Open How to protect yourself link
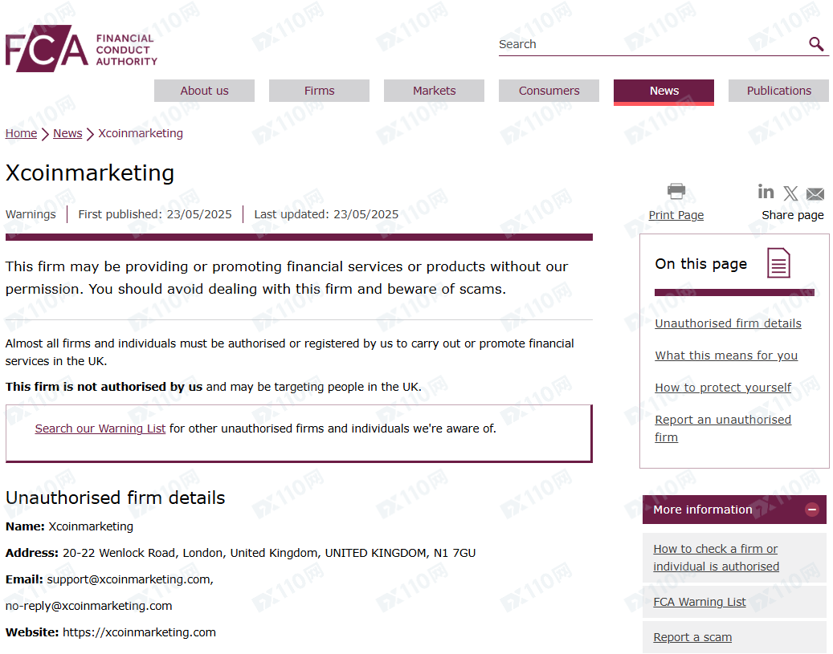833x654 pixels. coord(722,388)
